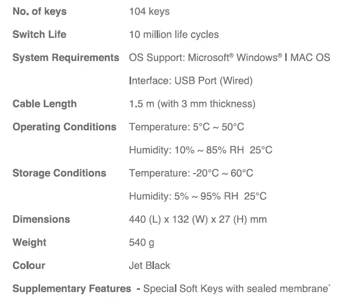Click the "Jet Black" colour value
Screen dimensions: 358x305
[x=149, y=265]
